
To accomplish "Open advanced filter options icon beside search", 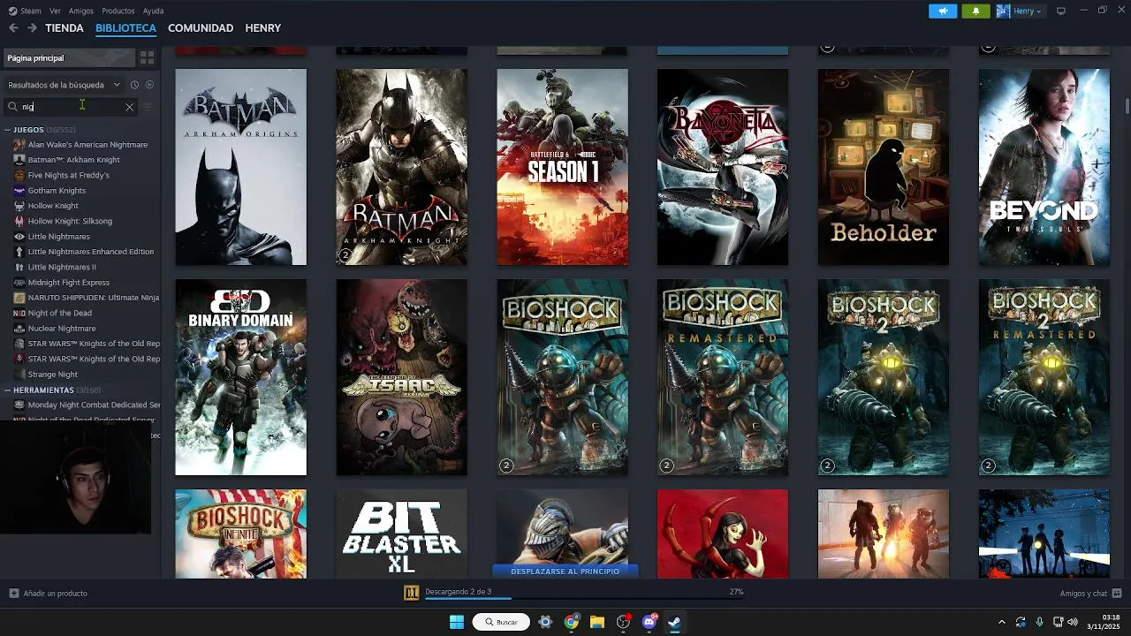I will (x=148, y=107).
